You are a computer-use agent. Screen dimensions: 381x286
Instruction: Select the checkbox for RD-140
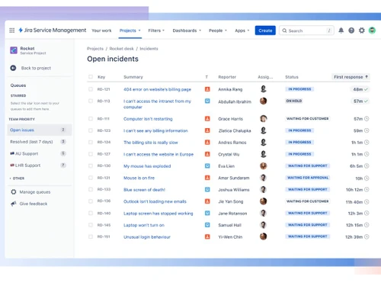[91, 213]
